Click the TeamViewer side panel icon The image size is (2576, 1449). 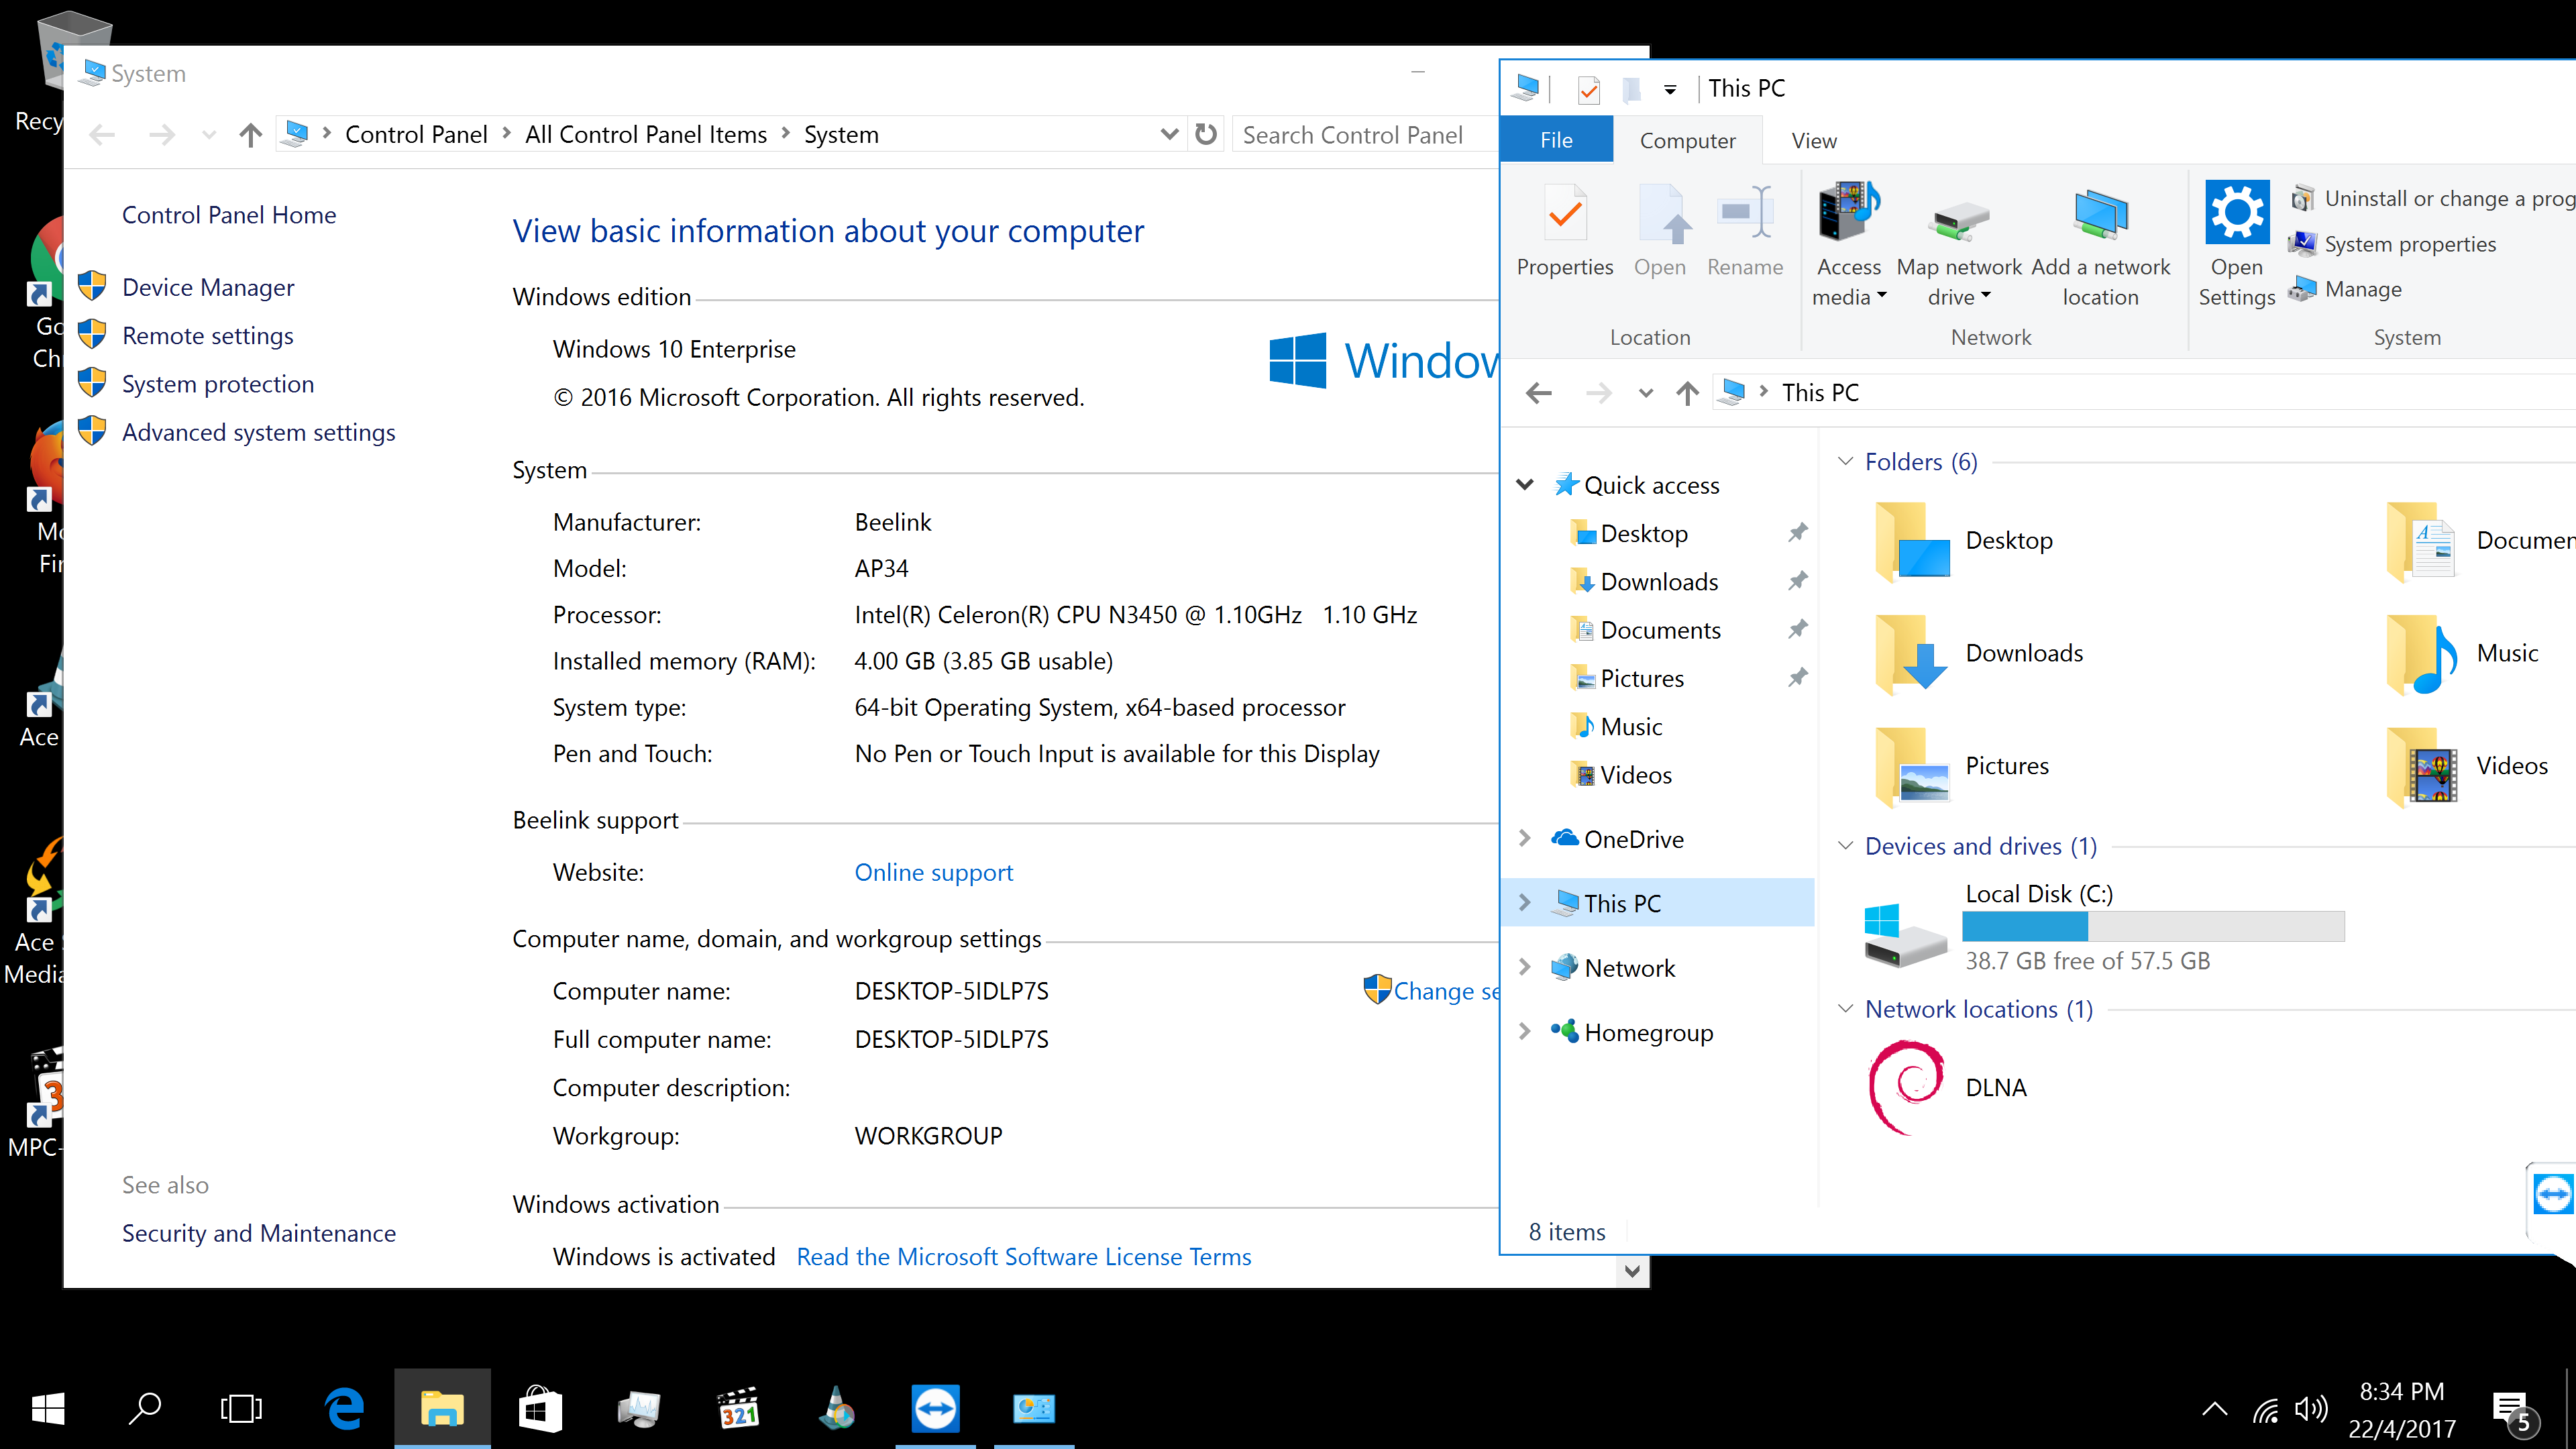pos(2553,1193)
